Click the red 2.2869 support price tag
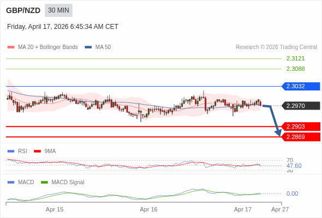This screenshot has width=322, height=218. (x=301, y=137)
